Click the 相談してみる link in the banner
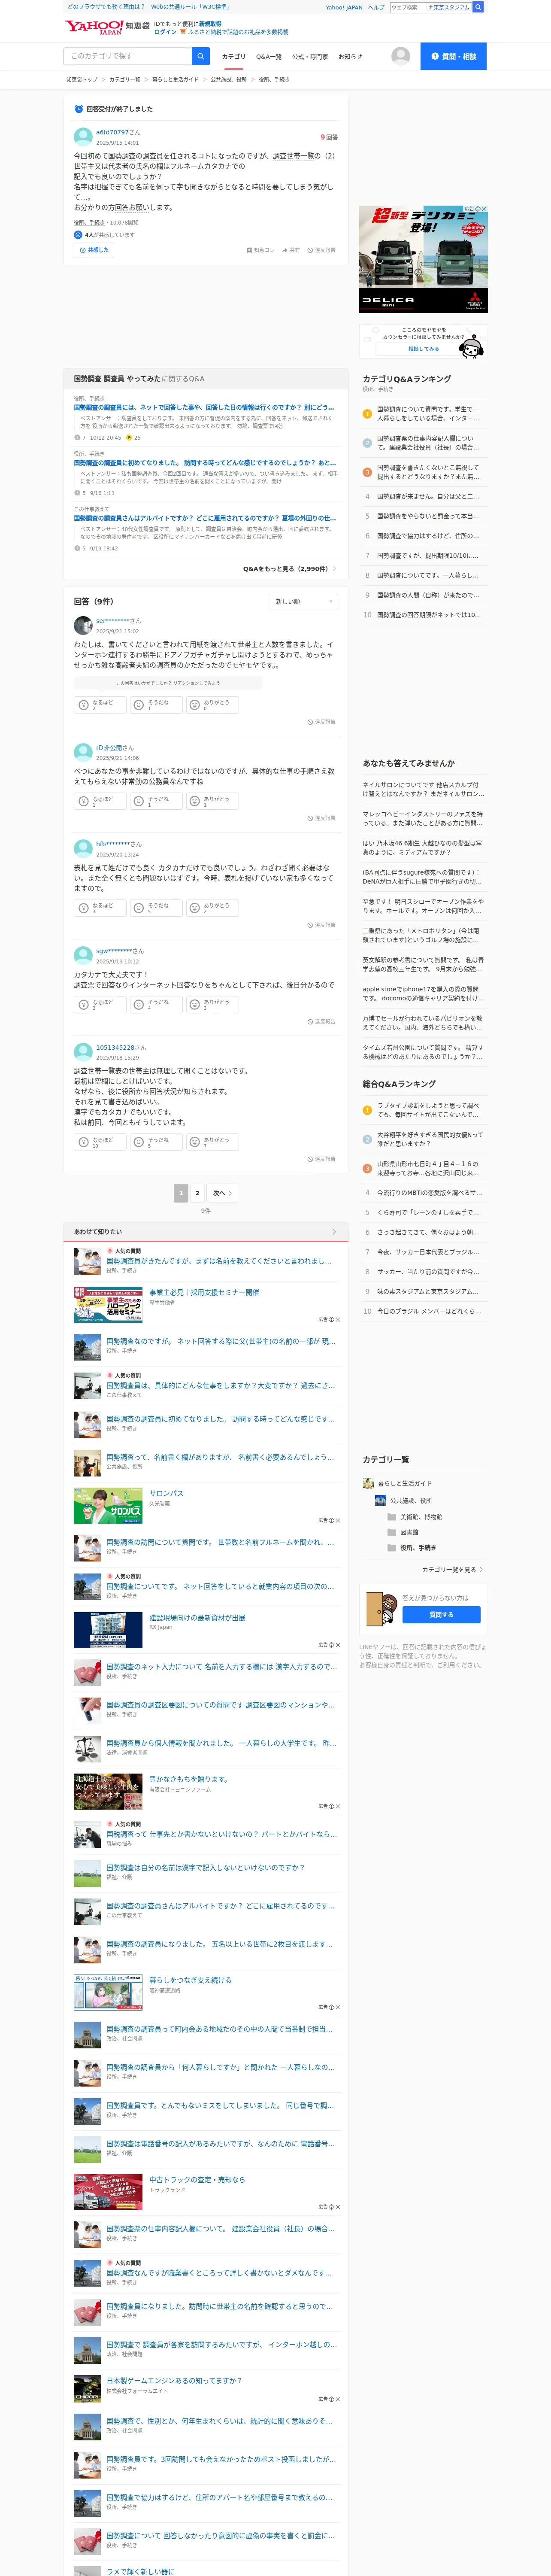The image size is (551, 2576). (423, 349)
